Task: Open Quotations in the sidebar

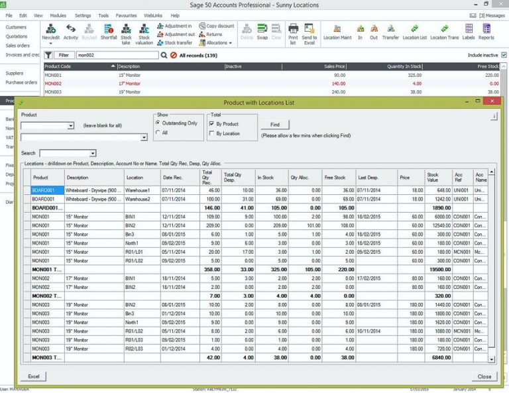Action: (16, 36)
